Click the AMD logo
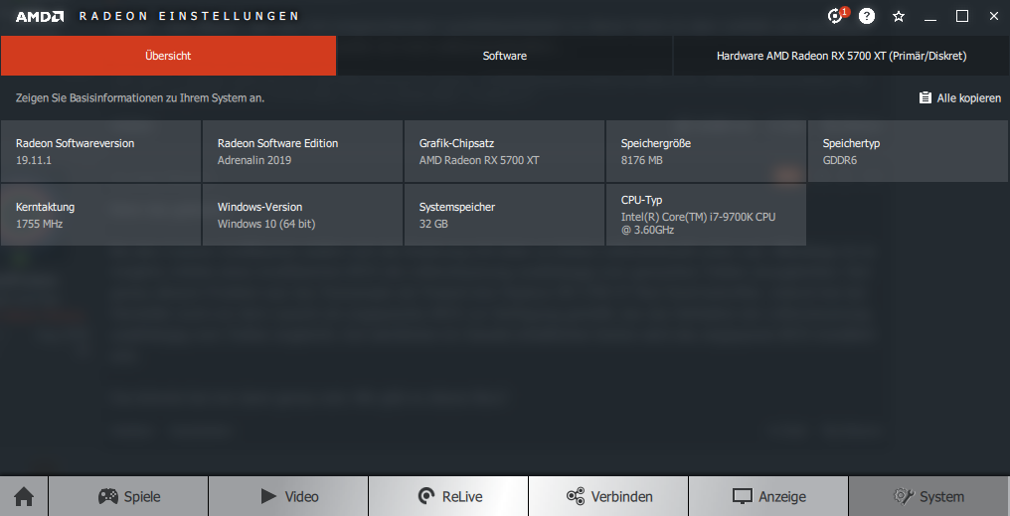 pyautogui.click(x=40, y=16)
